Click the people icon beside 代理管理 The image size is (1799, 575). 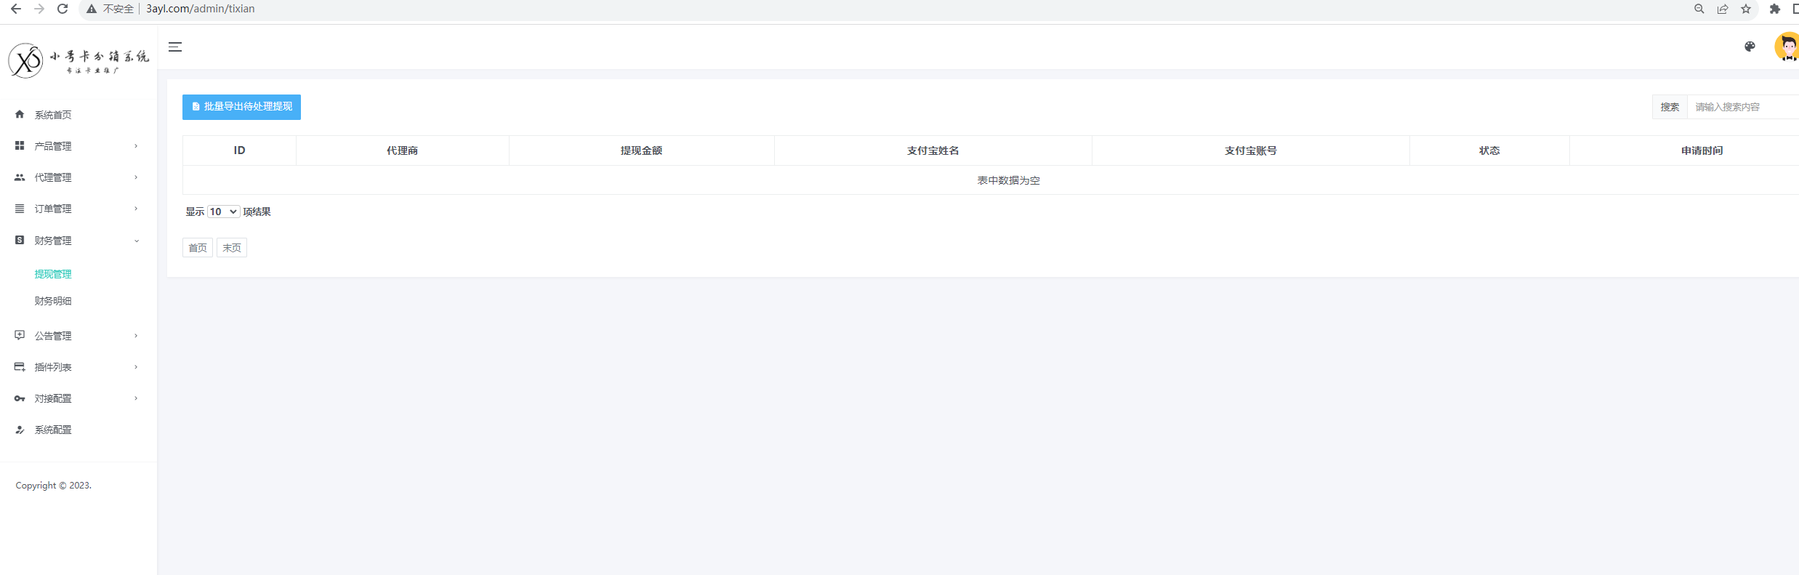pyautogui.click(x=20, y=177)
